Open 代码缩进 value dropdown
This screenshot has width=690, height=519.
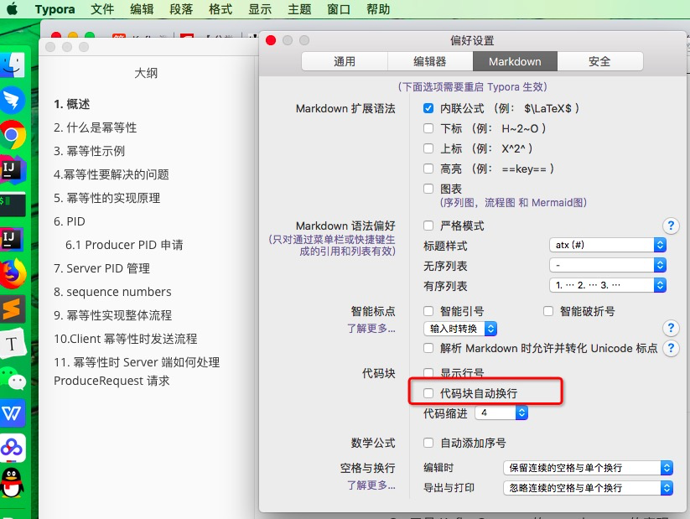[x=501, y=413]
